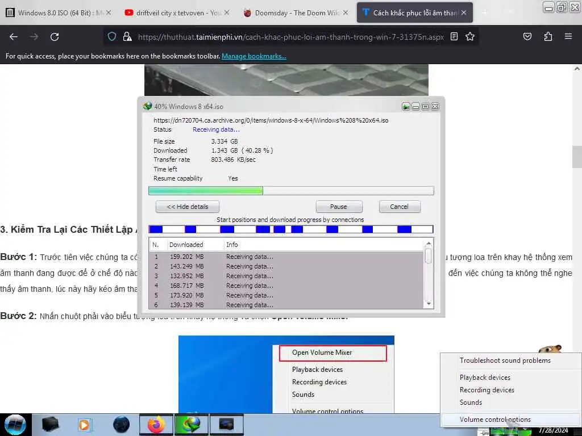Click the Hide details button

pos(188,207)
